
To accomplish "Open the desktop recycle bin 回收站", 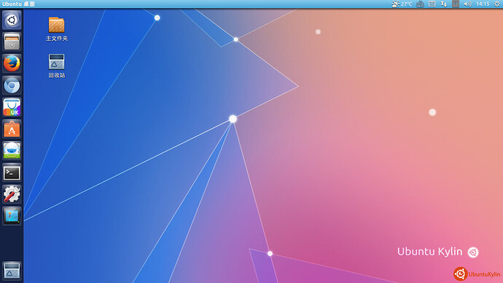I will (x=57, y=66).
